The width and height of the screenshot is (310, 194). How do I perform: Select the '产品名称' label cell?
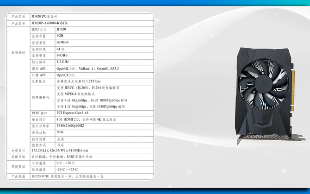click(18, 17)
